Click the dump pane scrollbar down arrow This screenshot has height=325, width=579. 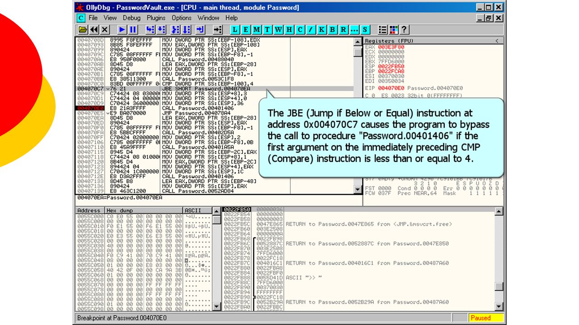click(217, 306)
